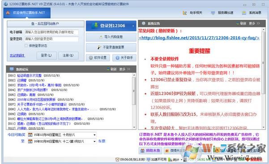
Task: Click down arrow of forum list scrollbar
Action: pos(134,127)
